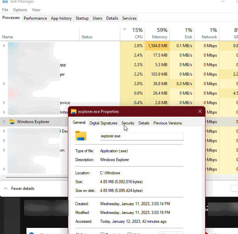This screenshot has height=234, width=238.
Task: Expand the process row using 1,594.8 MB memory
Action: pyautogui.click(x=4, y=45)
